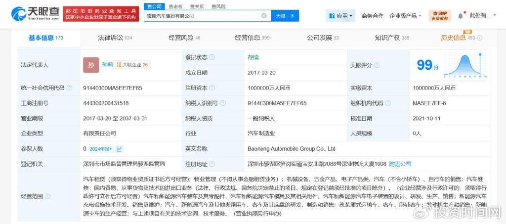Image resolution: width=506 pixels, height=224 pixels.
Task: Show help for 注册资本 question mark
Action: (x=211, y=88)
